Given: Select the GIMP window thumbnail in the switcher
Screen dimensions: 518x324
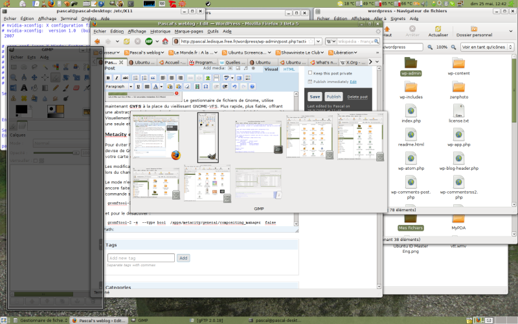Looking at the screenshot, I should [x=208, y=137].
